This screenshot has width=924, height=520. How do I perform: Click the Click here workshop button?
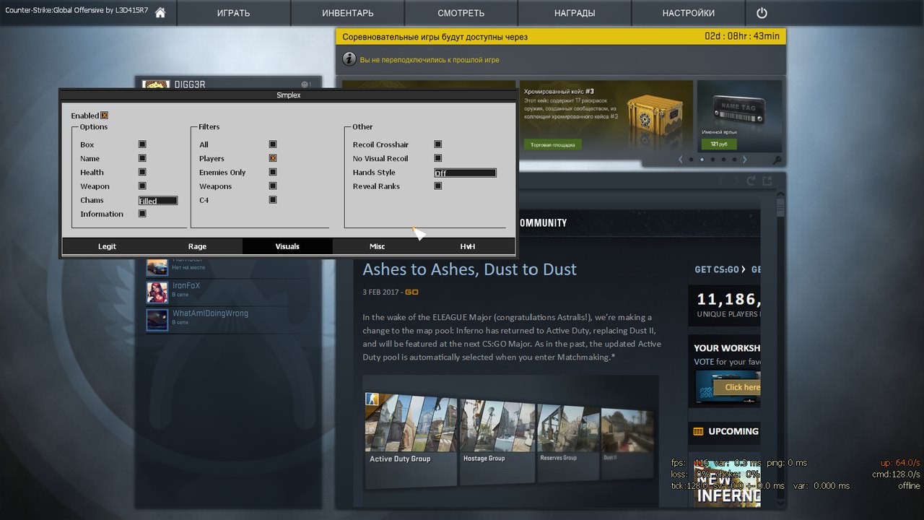737,387
